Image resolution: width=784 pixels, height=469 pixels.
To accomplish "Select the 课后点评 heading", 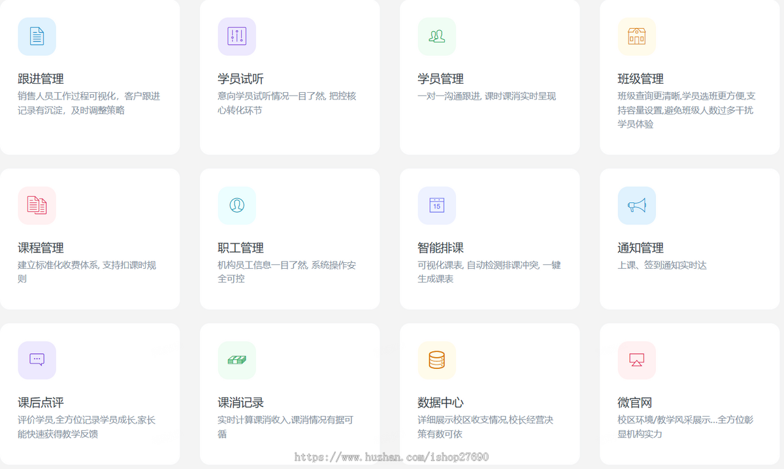I will point(41,402).
